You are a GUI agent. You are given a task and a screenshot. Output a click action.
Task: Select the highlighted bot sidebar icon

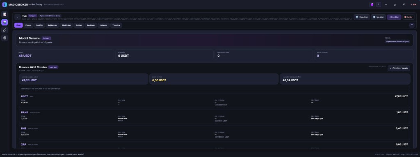tap(5, 22)
